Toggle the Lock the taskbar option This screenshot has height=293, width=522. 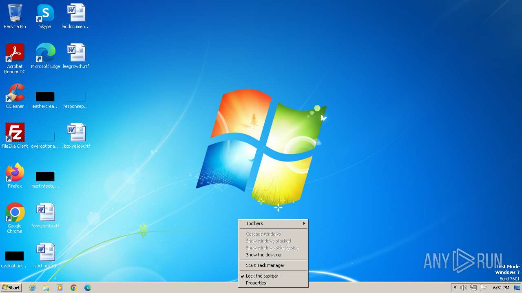pos(273,276)
